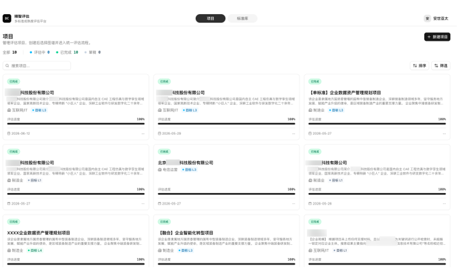
Task: Filter by 全部 10 projects
Action: point(10,52)
